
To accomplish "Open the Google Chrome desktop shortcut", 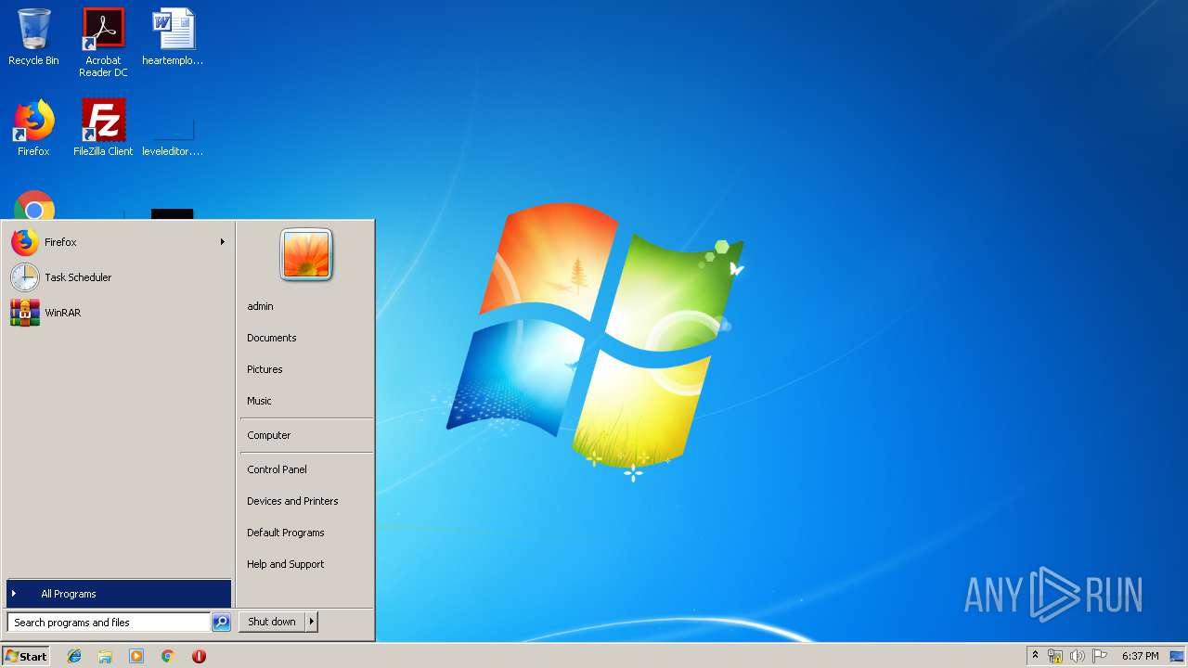I will (34, 206).
